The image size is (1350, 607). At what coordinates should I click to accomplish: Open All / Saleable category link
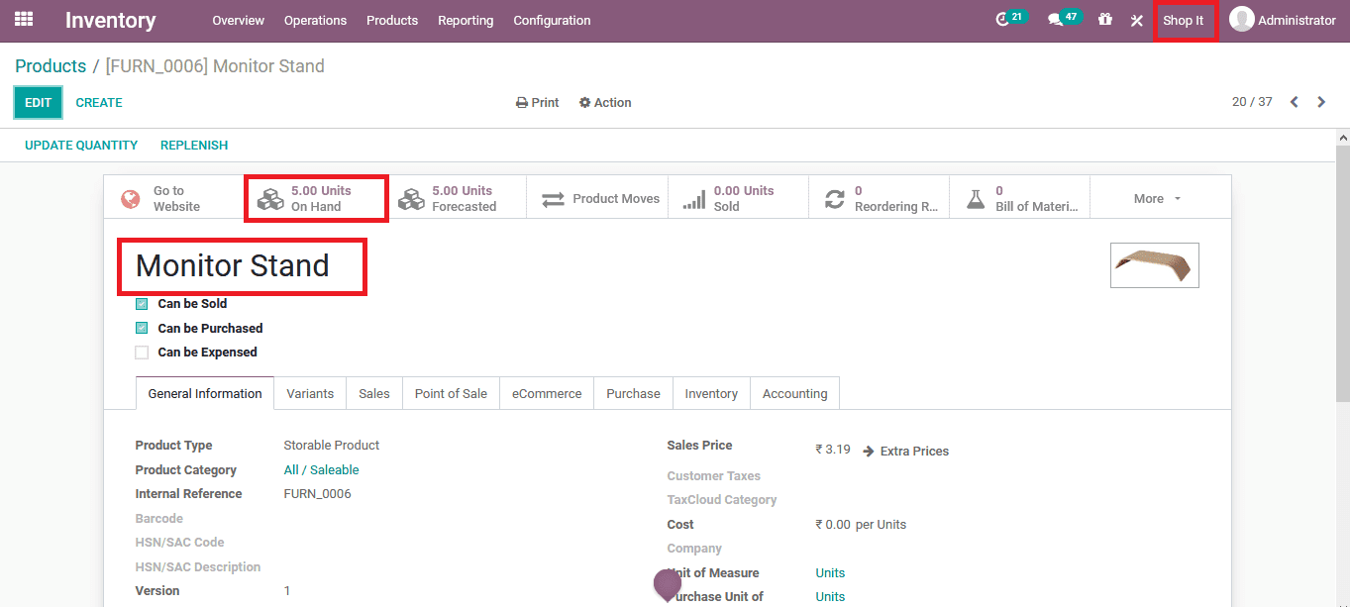[321, 470]
